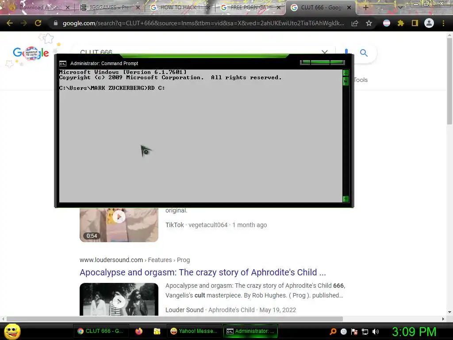The image size is (453, 340).
Task: Open Yahoo! Messenger from taskbar
Action: [194, 331]
